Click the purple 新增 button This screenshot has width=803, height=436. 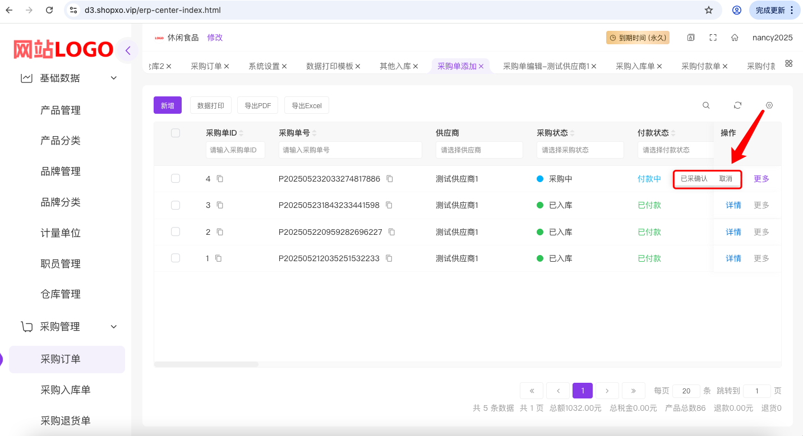pos(167,105)
